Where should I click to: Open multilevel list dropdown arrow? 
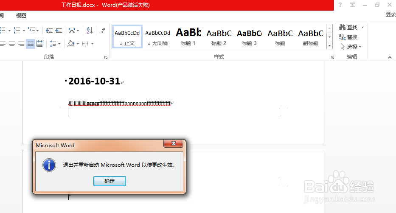click(38, 31)
